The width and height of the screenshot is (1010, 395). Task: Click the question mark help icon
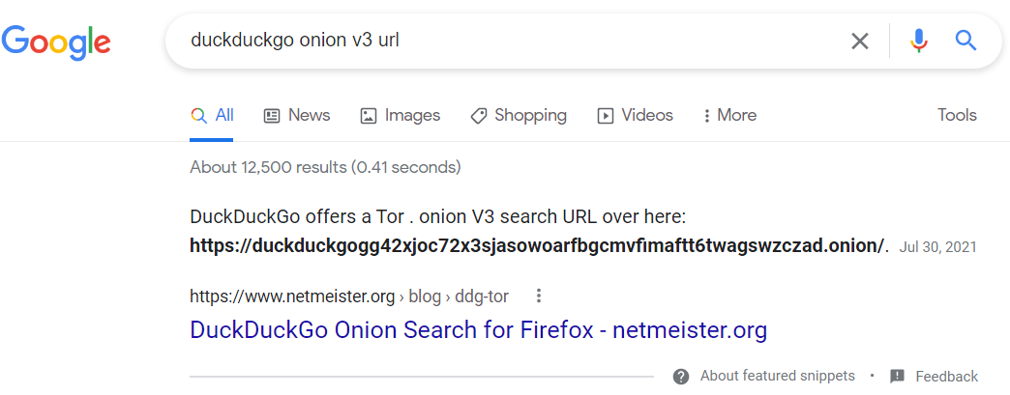click(x=682, y=376)
